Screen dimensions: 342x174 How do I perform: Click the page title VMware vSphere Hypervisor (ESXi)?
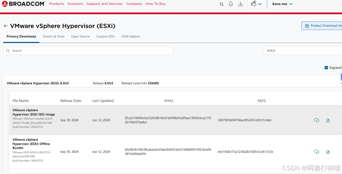(62, 26)
